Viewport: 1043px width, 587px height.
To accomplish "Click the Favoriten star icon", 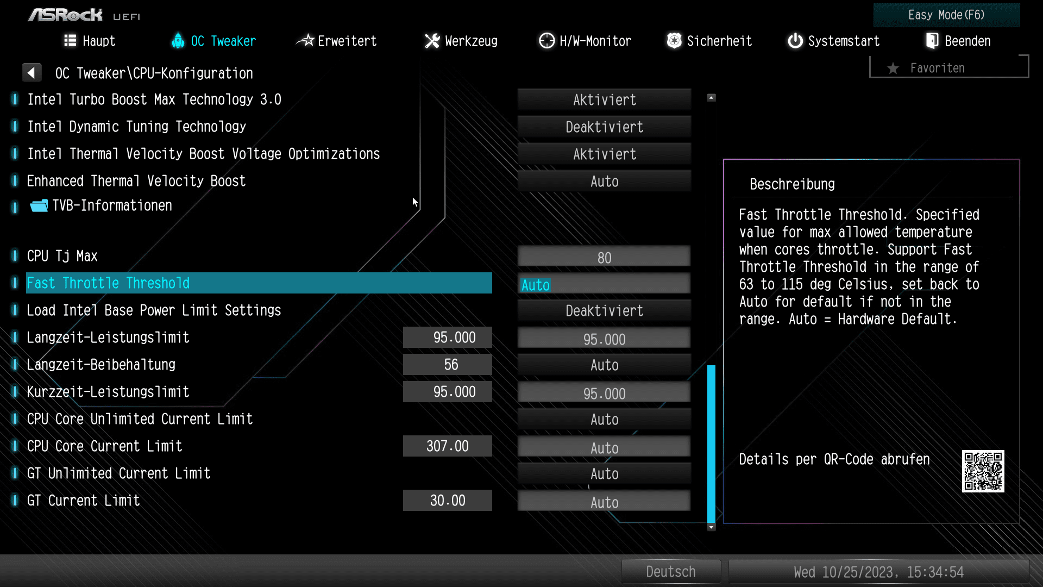I will (893, 68).
